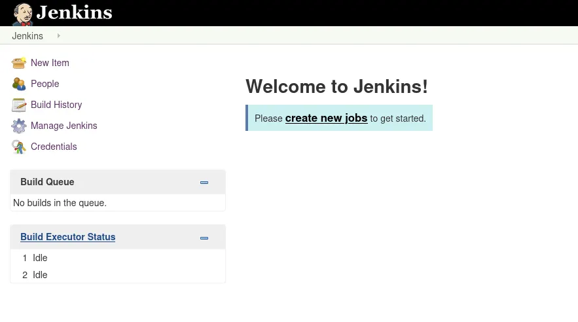This screenshot has height=322, width=578.
Task: Click the Credentials keys icon
Action: pos(19,147)
